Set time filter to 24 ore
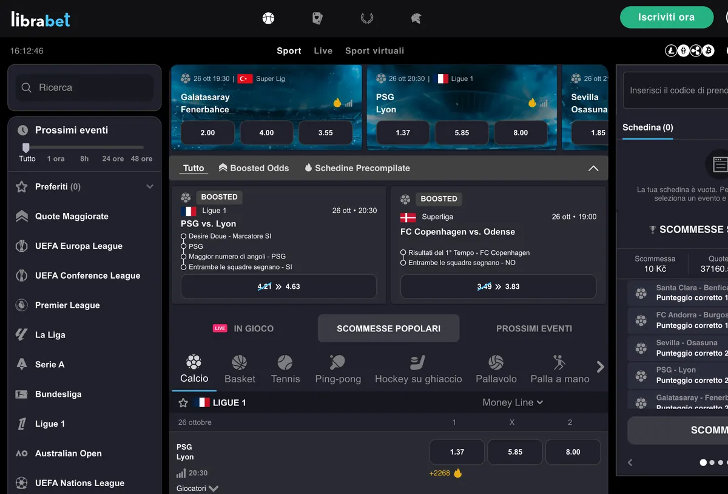 point(113,158)
